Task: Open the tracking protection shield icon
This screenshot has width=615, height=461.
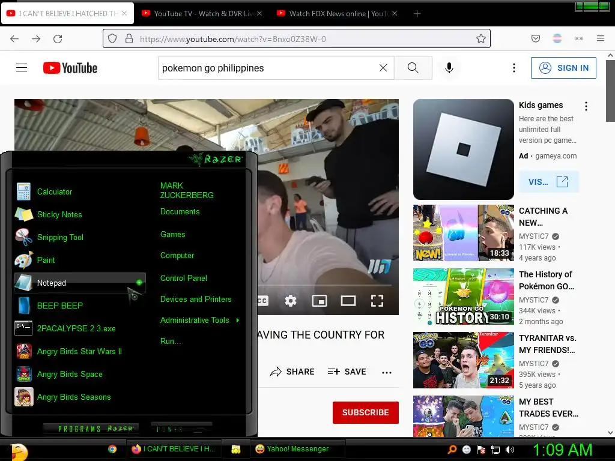Action: (x=112, y=39)
